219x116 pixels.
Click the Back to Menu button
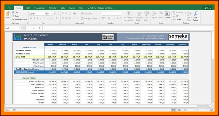[x=108, y=37]
